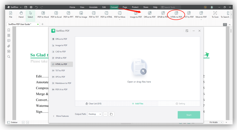
Task: Select Office to PDF in dialog list
Action: tap(62, 39)
